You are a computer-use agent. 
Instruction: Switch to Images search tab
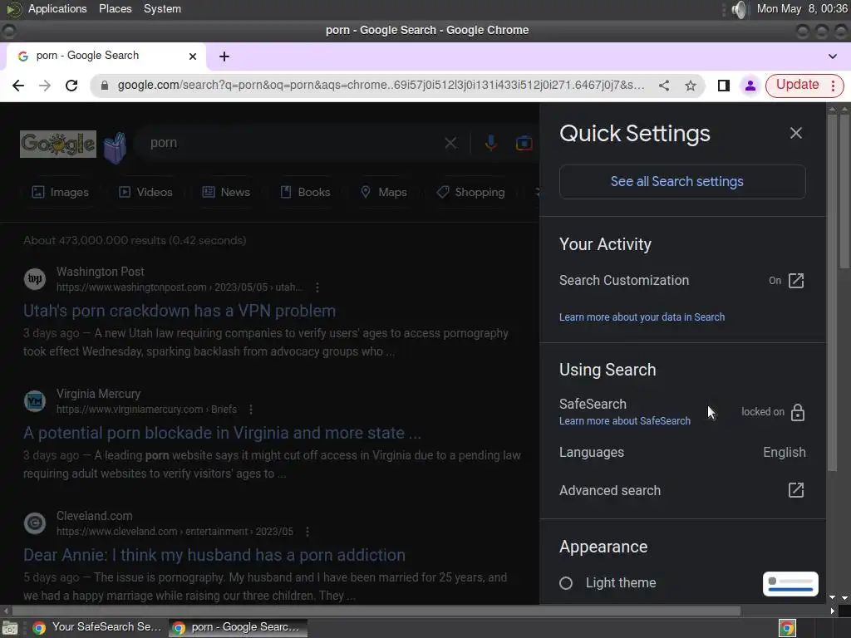60,192
